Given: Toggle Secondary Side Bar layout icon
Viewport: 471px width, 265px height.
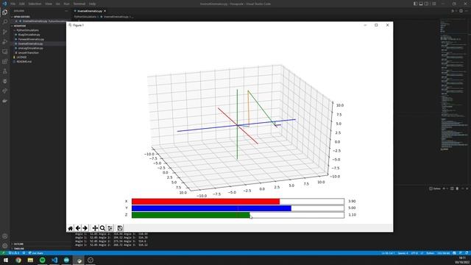Looking at the screenshot, I should (x=427, y=4).
